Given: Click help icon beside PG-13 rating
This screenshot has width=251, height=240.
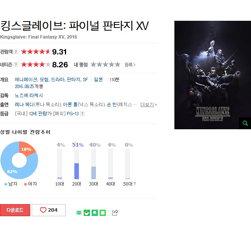Looking at the screenshot, I should [x=82, y=114].
